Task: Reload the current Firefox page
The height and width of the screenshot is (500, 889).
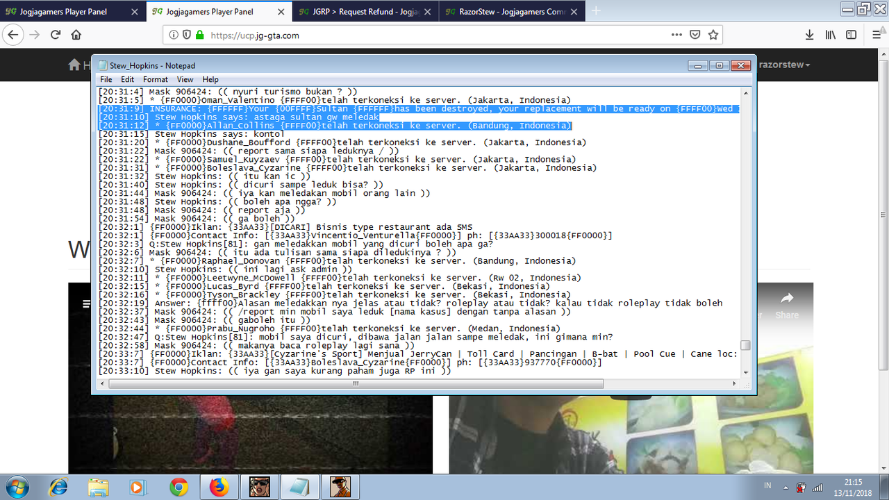Action: 56,35
